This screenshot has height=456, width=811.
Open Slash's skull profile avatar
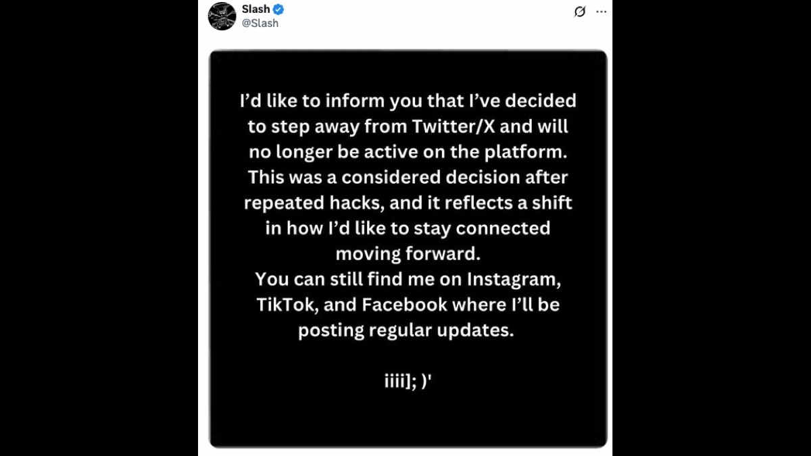(x=222, y=16)
